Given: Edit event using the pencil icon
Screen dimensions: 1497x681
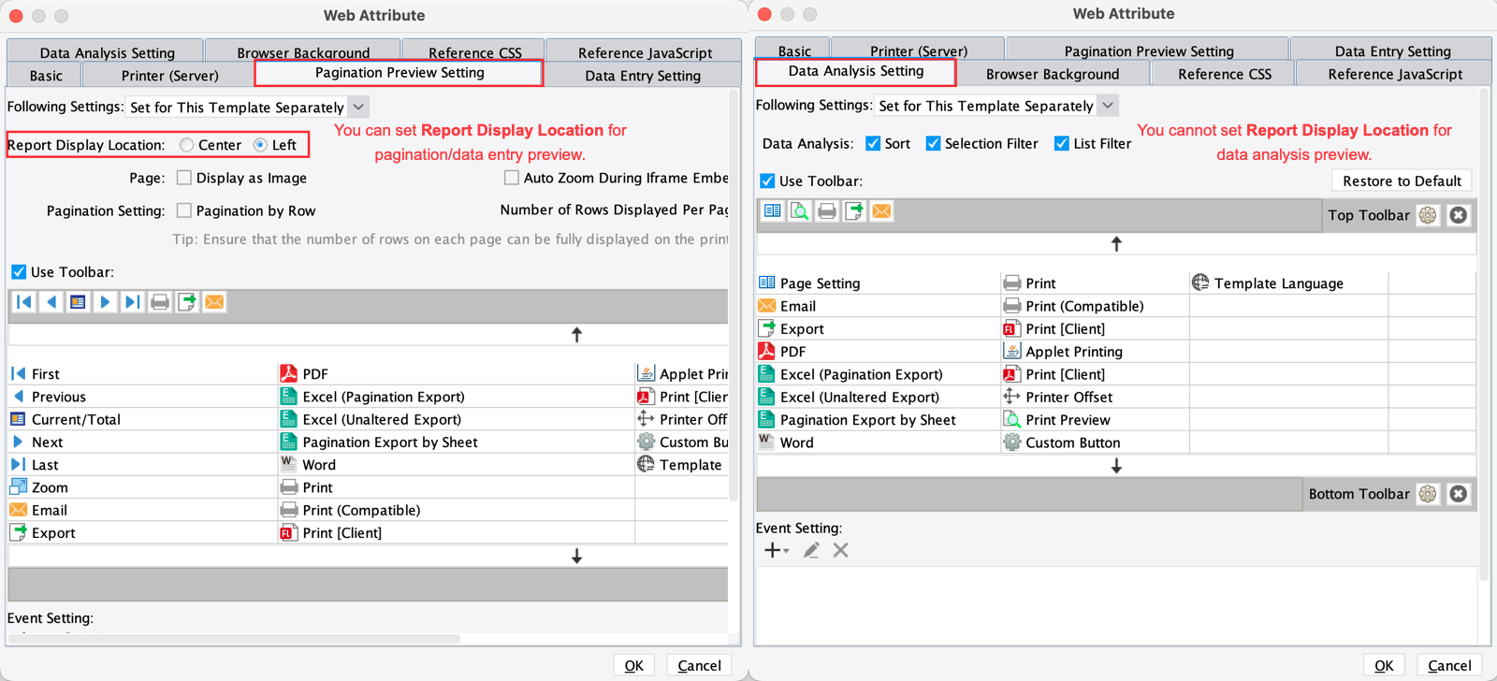Looking at the screenshot, I should 811,550.
